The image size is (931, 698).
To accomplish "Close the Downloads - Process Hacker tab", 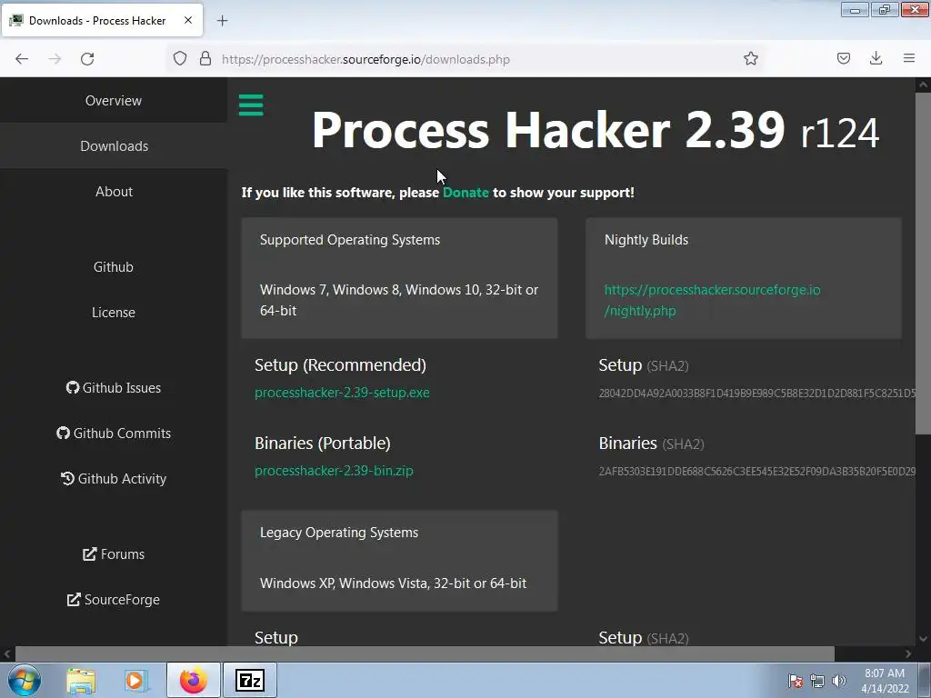I will (x=188, y=20).
